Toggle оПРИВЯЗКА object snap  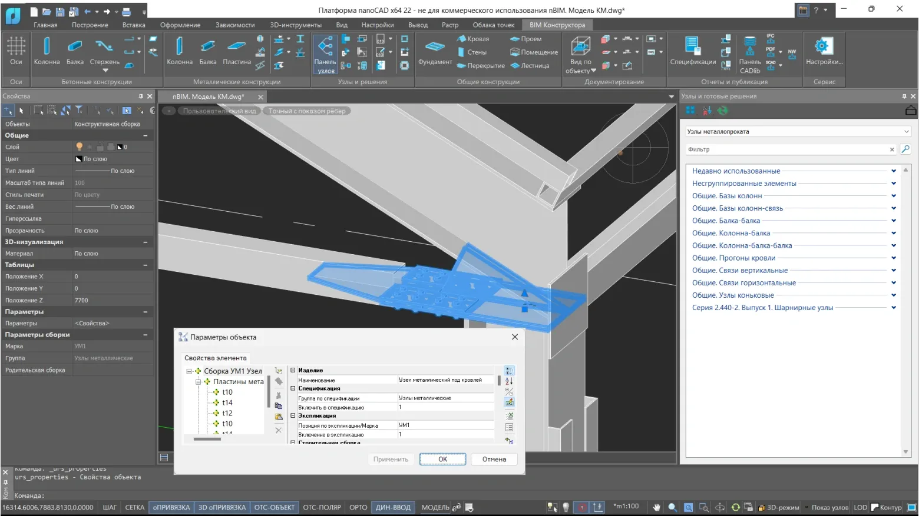click(171, 507)
